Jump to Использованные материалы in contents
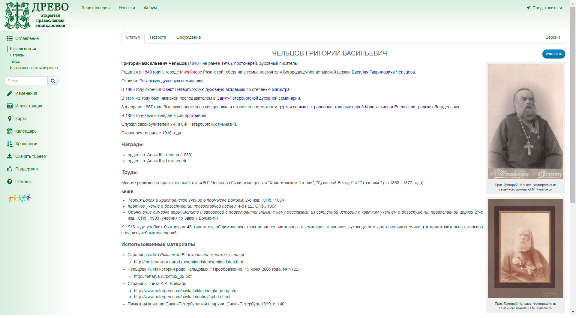The height and width of the screenshot is (318, 576). (x=34, y=68)
